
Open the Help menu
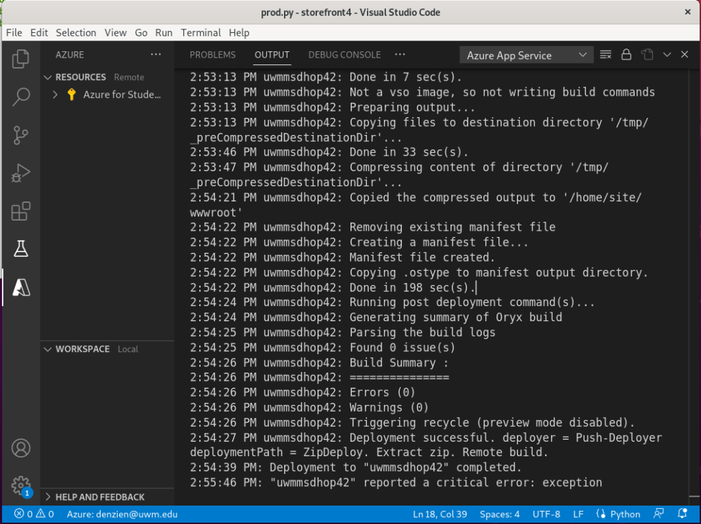click(239, 33)
